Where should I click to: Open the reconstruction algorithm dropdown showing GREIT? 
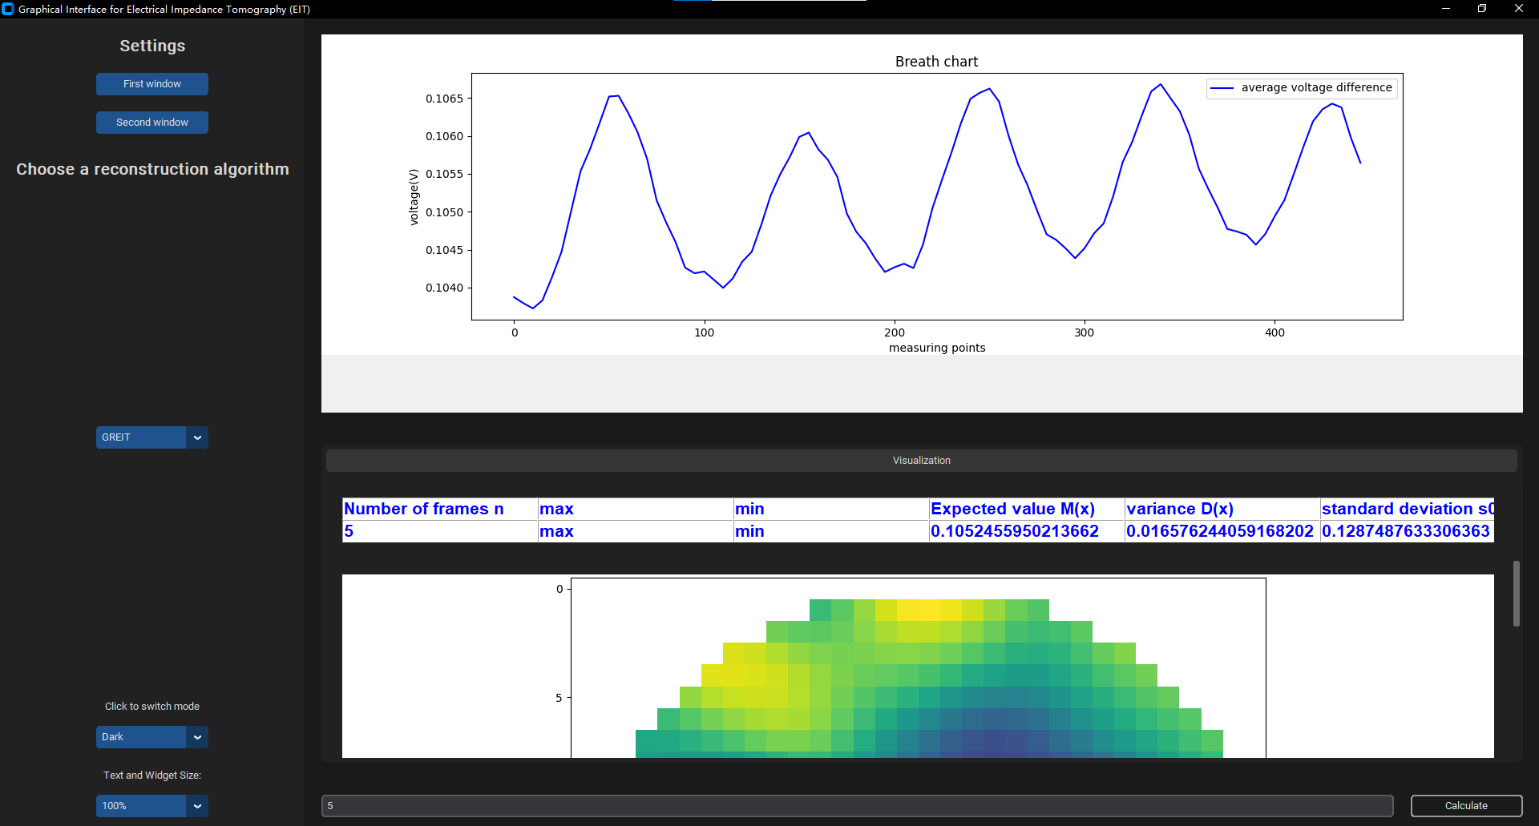click(x=151, y=437)
